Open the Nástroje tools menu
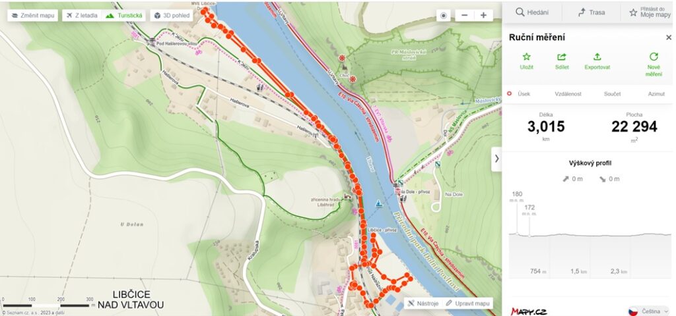Viewport: 676px width, 316px height. pyautogui.click(x=423, y=303)
